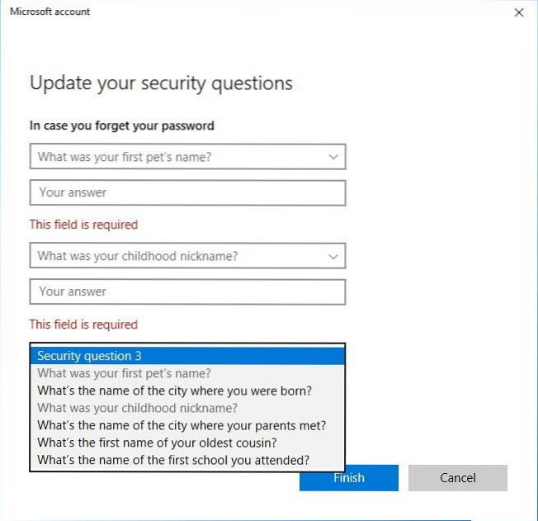The height and width of the screenshot is (521, 538).
Task: Click the 'Update your security questions' heading
Action: [161, 83]
